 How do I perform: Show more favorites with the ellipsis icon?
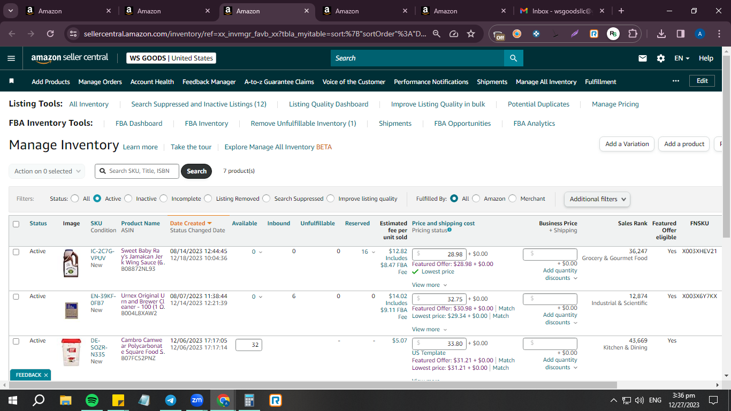(676, 81)
